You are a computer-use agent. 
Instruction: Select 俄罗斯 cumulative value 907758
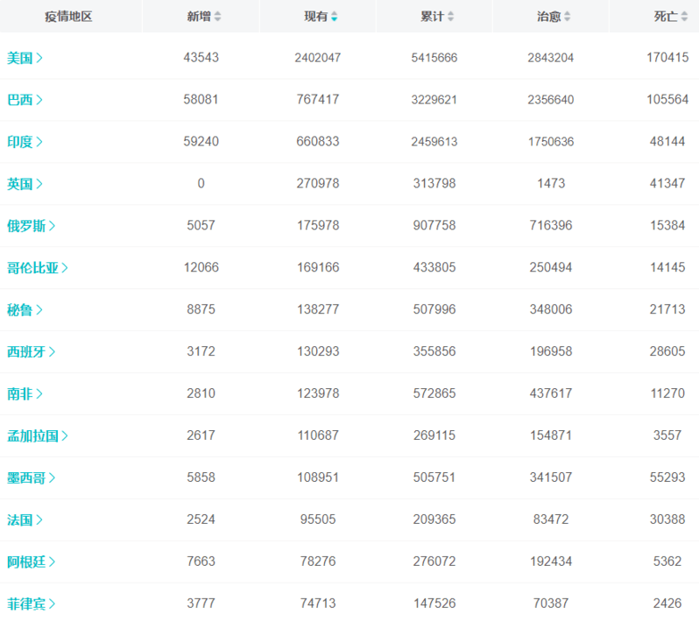[434, 225]
